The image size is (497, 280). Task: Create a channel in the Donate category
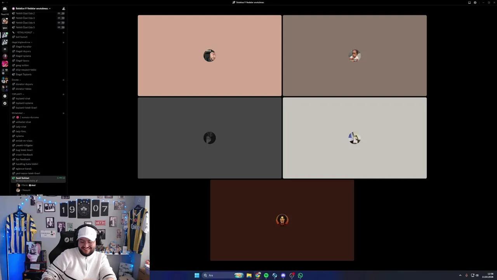click(x=63, y=80)
